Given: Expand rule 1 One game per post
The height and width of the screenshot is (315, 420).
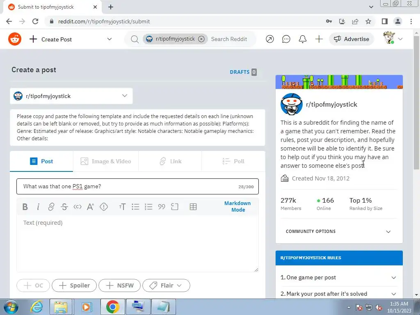Looking at the screenshot, I should tap(339, 278).
